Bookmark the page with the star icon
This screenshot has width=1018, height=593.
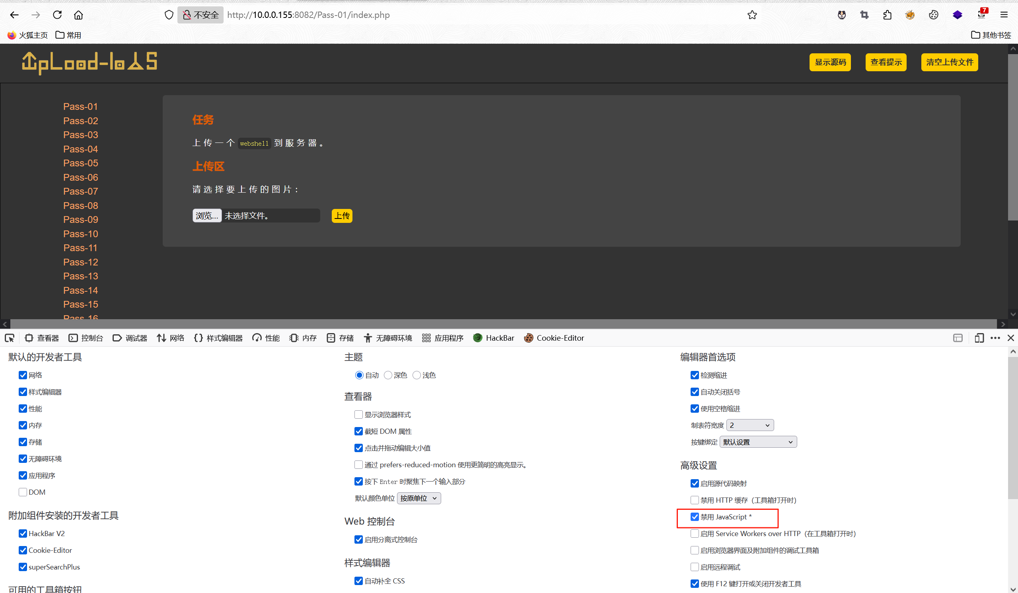[x=752, y=15]
